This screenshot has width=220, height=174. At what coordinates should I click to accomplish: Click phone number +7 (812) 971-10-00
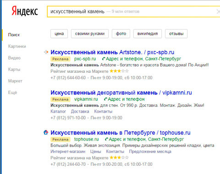coord(68,118)
